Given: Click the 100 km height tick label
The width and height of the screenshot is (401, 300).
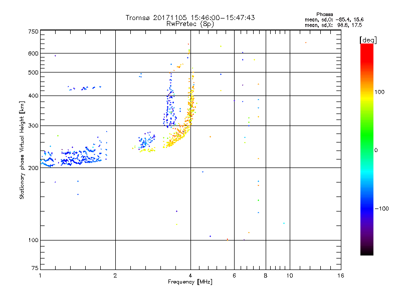Looking at the screenshot, I should tap(33, 240).
